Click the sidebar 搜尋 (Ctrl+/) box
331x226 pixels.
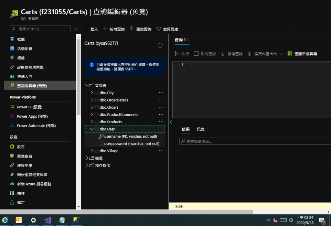coord(40,29)
